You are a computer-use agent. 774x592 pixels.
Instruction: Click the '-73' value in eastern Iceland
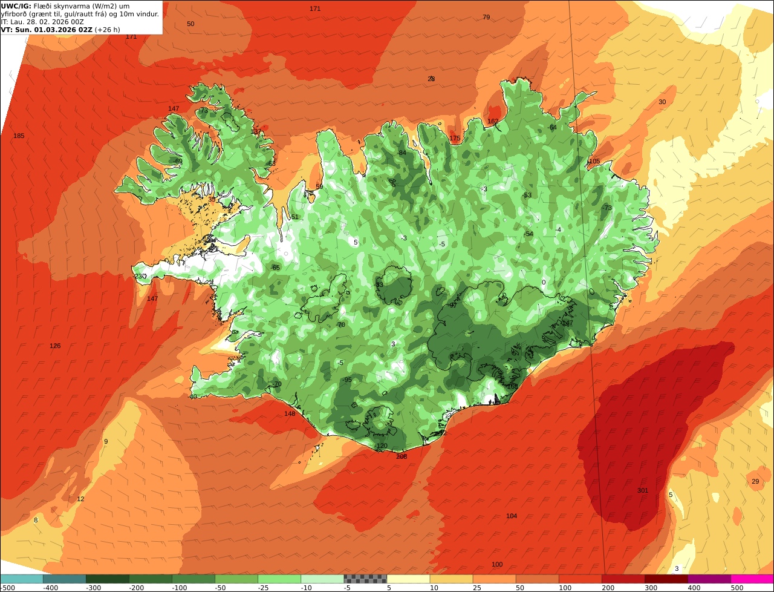click(x=607, y=208)
